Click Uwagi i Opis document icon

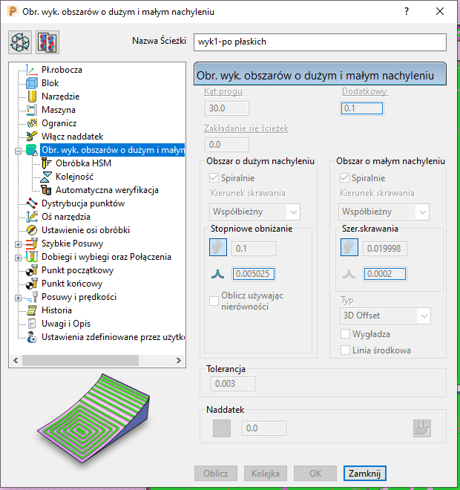pos(32,324)
